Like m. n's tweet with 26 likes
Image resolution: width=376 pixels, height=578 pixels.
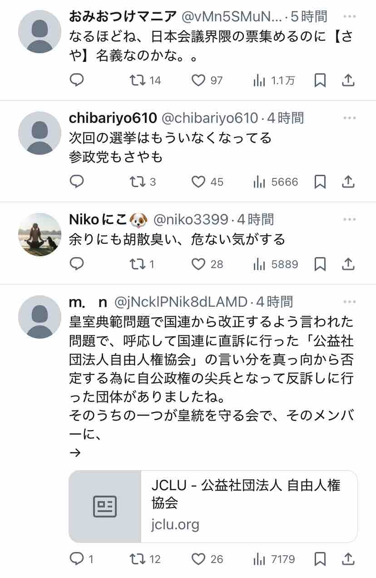207,559
